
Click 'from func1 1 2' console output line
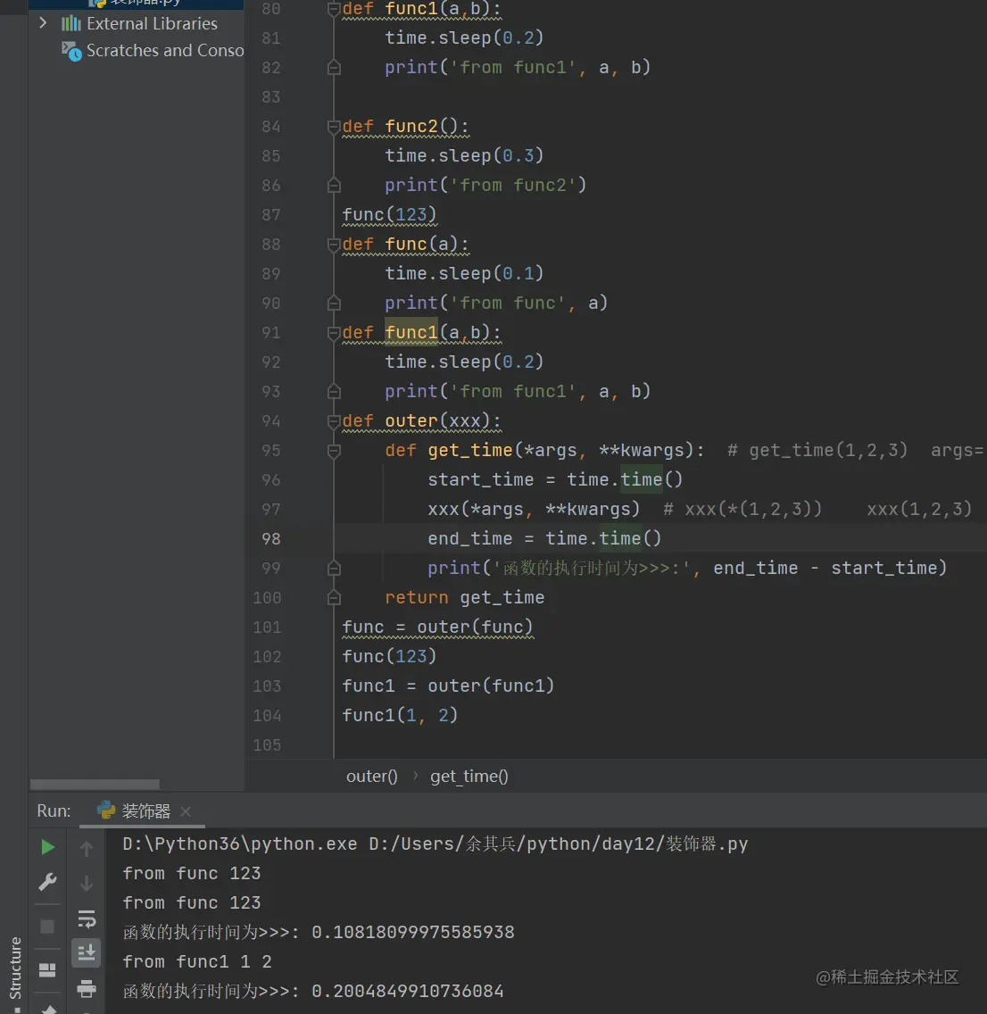[197, 961]
